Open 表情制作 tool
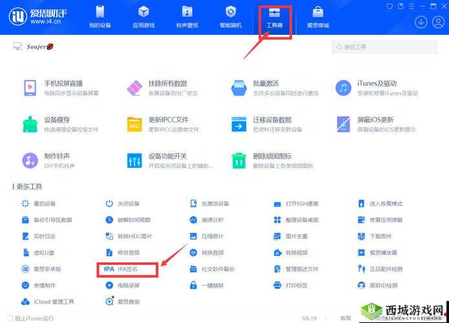449x323 pixels. pyautogui.click(x=38, y=285)
